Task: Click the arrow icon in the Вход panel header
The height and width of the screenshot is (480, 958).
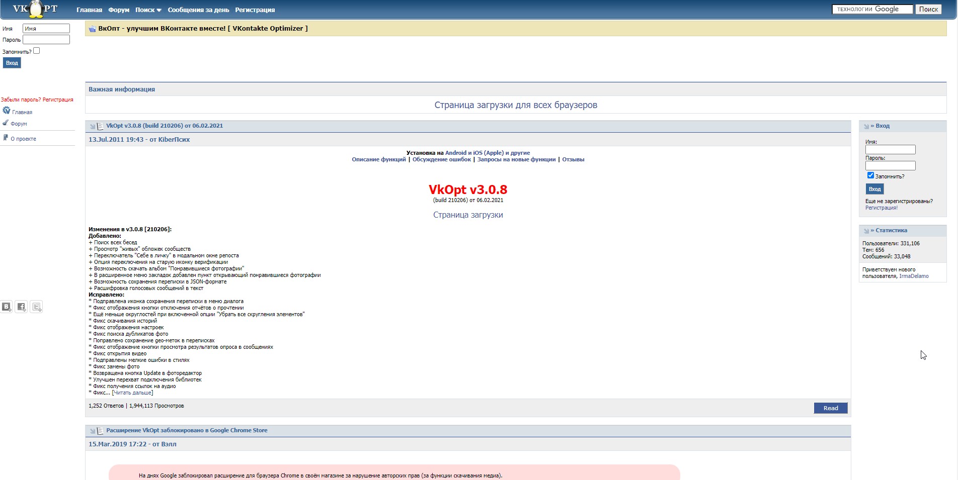Action: click(x=866, y=127)
